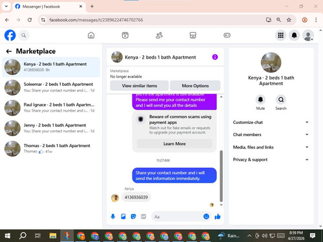
Task: Send a voice clip with microphone
Action: (113, 216)
